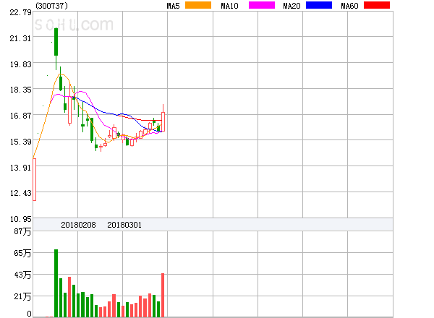
Task: Click the stock code (300737)
Action: (51, 6)
